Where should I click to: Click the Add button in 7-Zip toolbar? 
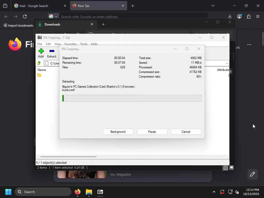coord(41,53)
